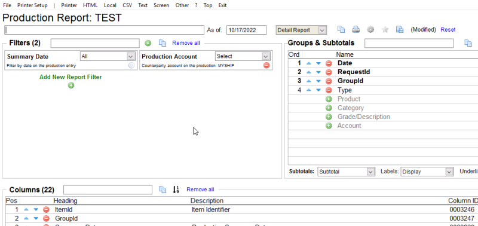Open the Summary Date All dropdown
The image size is (478, 226).
point(108,56)
